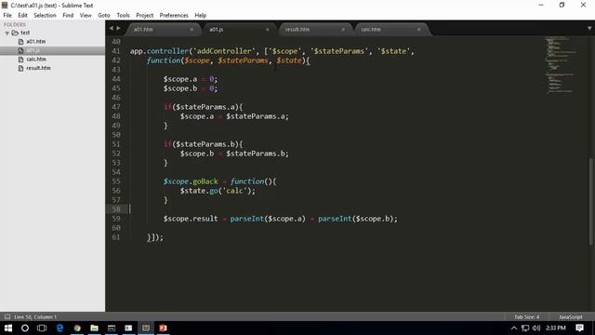
Task: Click 'if($stateParams.b){' on line 51
Action: coord(203,144)
